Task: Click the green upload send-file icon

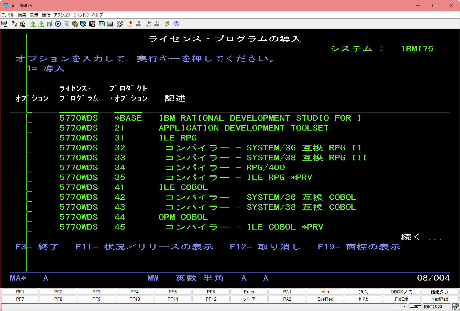Action: tap(33, 24)
